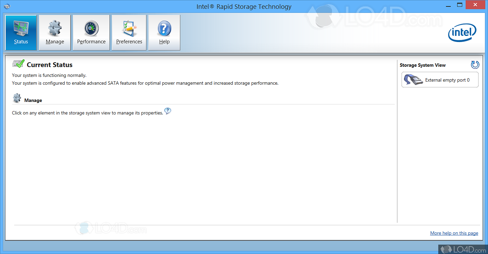Click the help question mark next to Manage text
The image size is (488, 254).
(x=168, y=111)
